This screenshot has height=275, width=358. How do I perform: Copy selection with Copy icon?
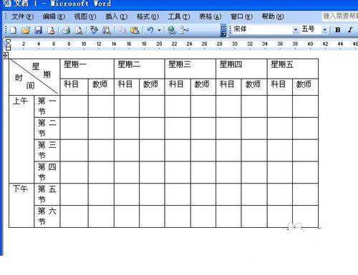tap(122, 30)
